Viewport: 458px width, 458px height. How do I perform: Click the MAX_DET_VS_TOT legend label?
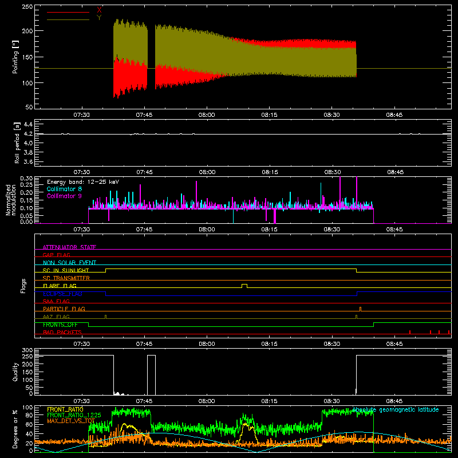[71, 421]
